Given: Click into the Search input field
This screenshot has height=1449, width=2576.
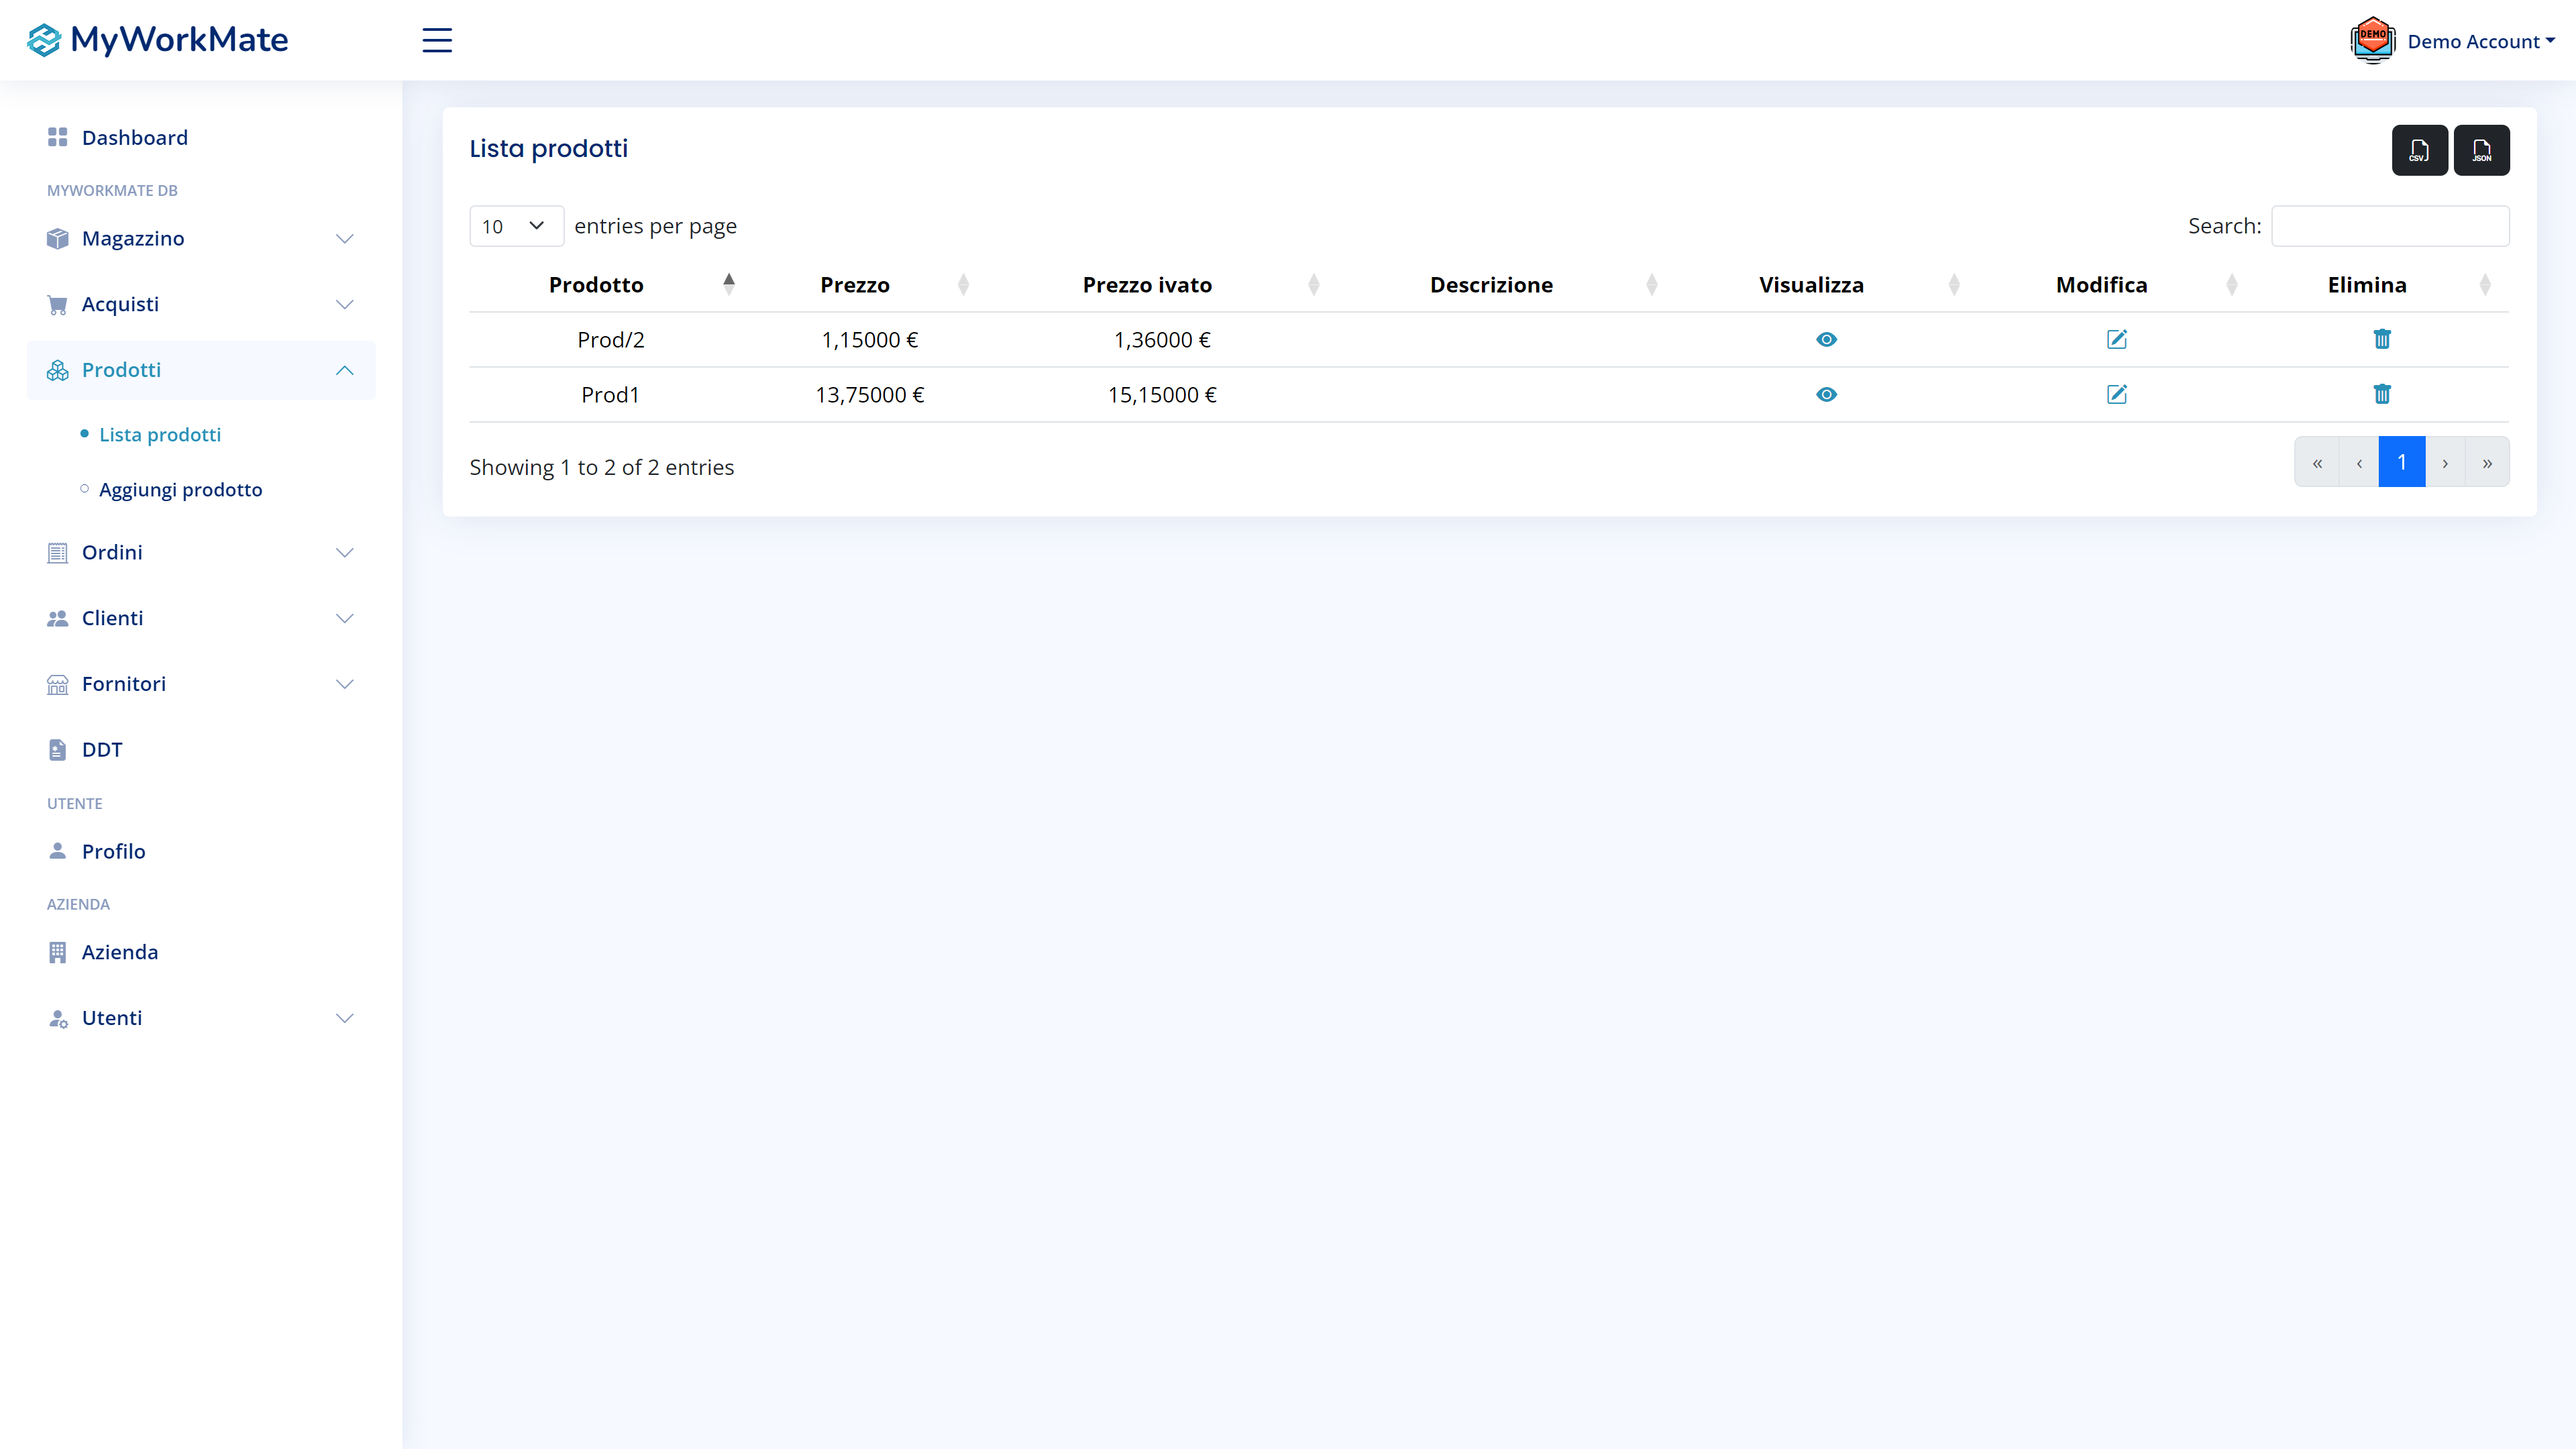Looking at the screenshot, I should pos(2389,226).
